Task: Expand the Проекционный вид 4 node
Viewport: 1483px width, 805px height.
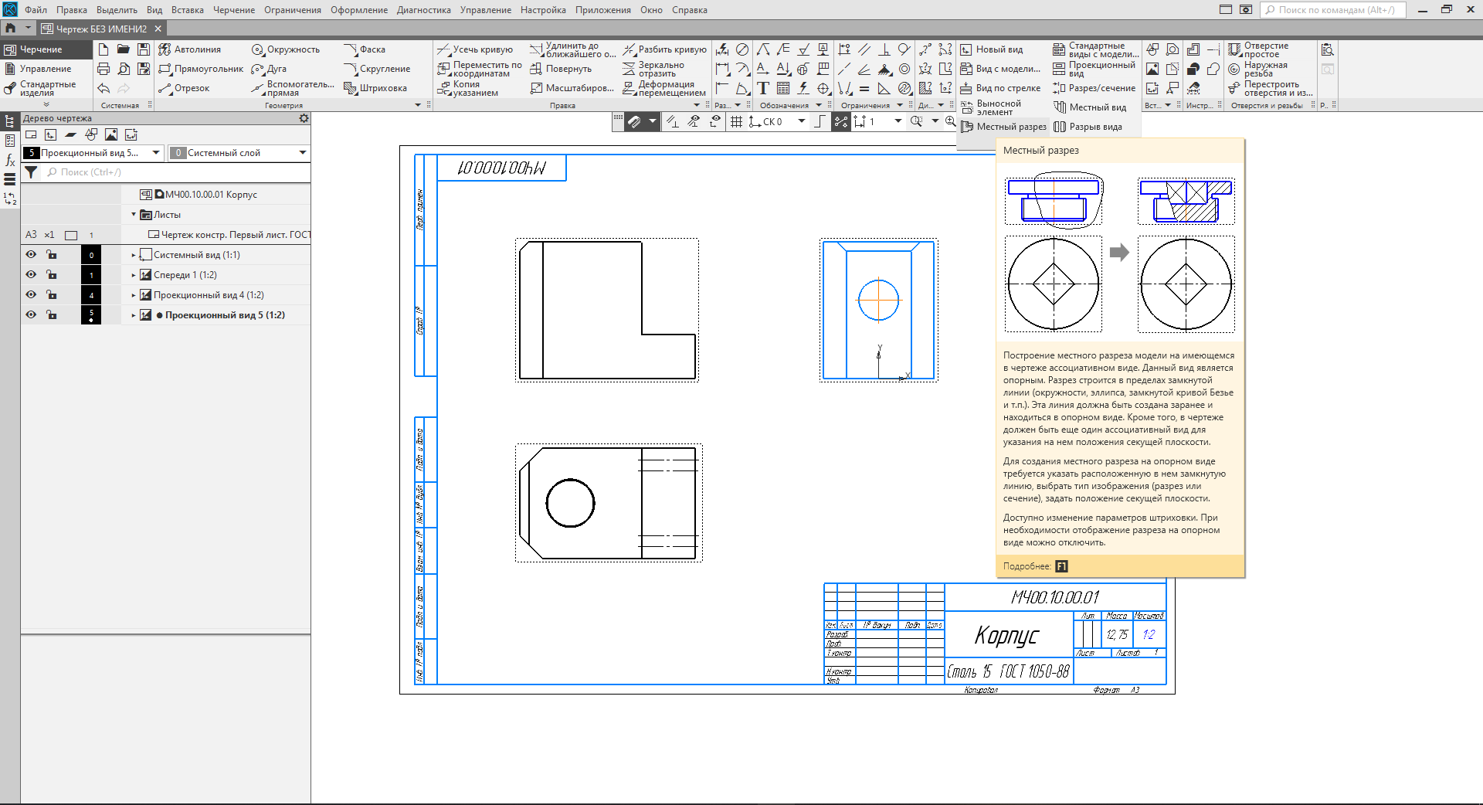Action: pos(134,295)
